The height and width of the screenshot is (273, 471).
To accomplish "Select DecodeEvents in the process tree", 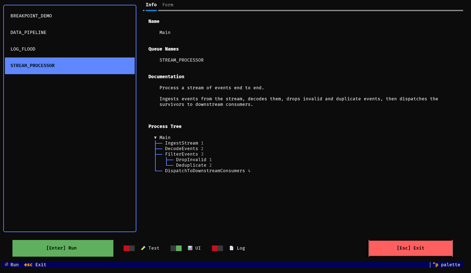I will coord(181,148).
